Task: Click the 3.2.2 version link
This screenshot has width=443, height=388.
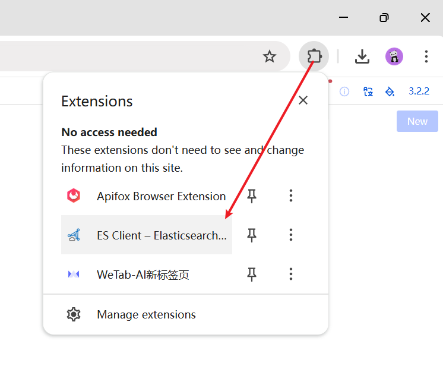Action: pyautogui.click(x=419, y=91)
